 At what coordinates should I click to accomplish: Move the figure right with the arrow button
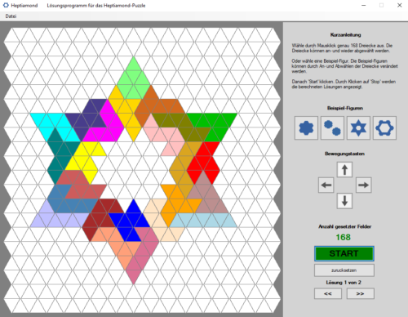tap(364, 185)
